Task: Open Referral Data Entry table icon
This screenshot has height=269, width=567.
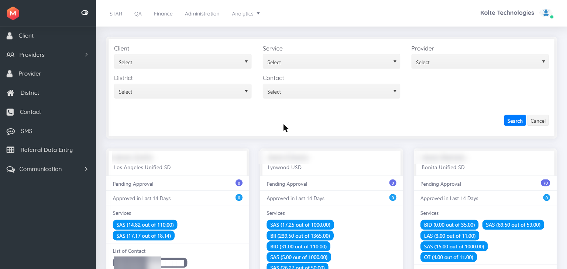Action: tap(11, 150)
